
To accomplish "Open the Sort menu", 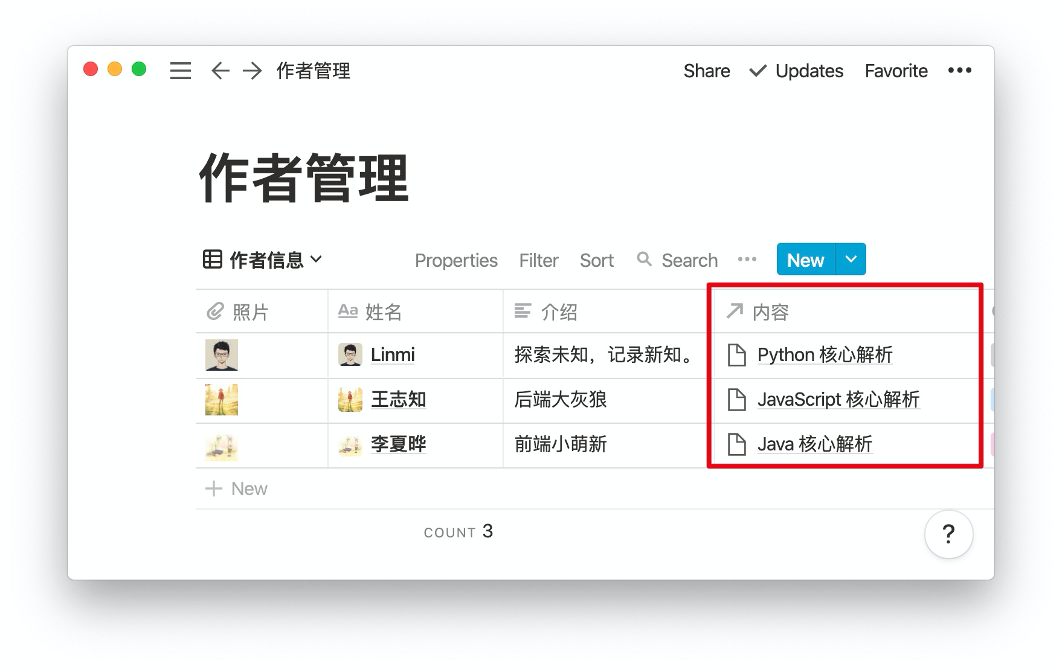I will point(597,260).
